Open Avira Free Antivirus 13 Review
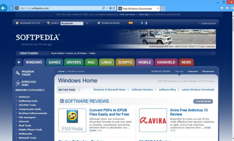 tap(189, 112)
